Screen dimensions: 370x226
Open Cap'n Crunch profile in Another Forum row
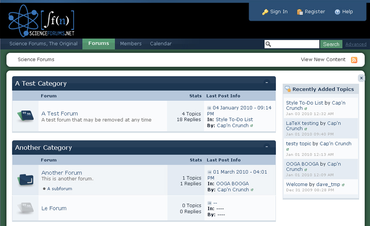pyautogui.click(x=233, y=190)
